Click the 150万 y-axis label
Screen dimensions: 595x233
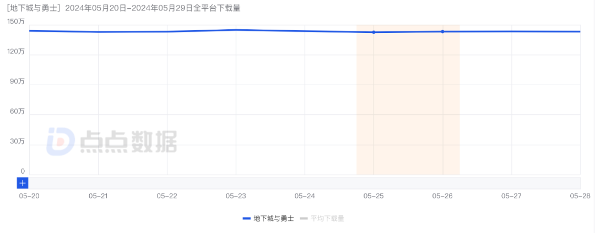[x=15, y=21]
